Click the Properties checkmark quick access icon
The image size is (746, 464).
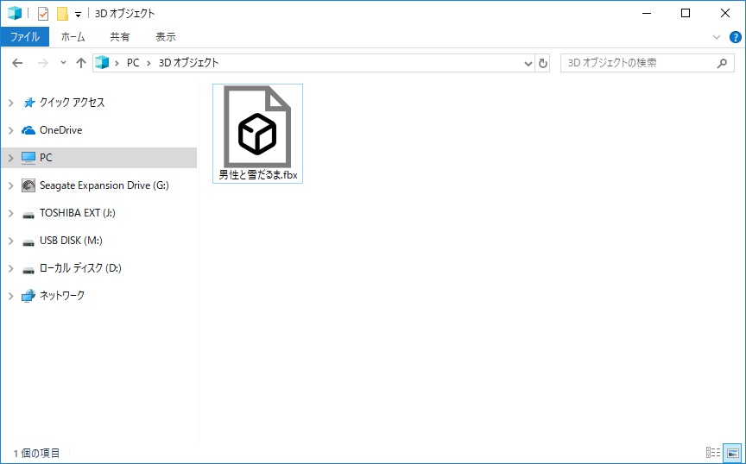[43, 14]
